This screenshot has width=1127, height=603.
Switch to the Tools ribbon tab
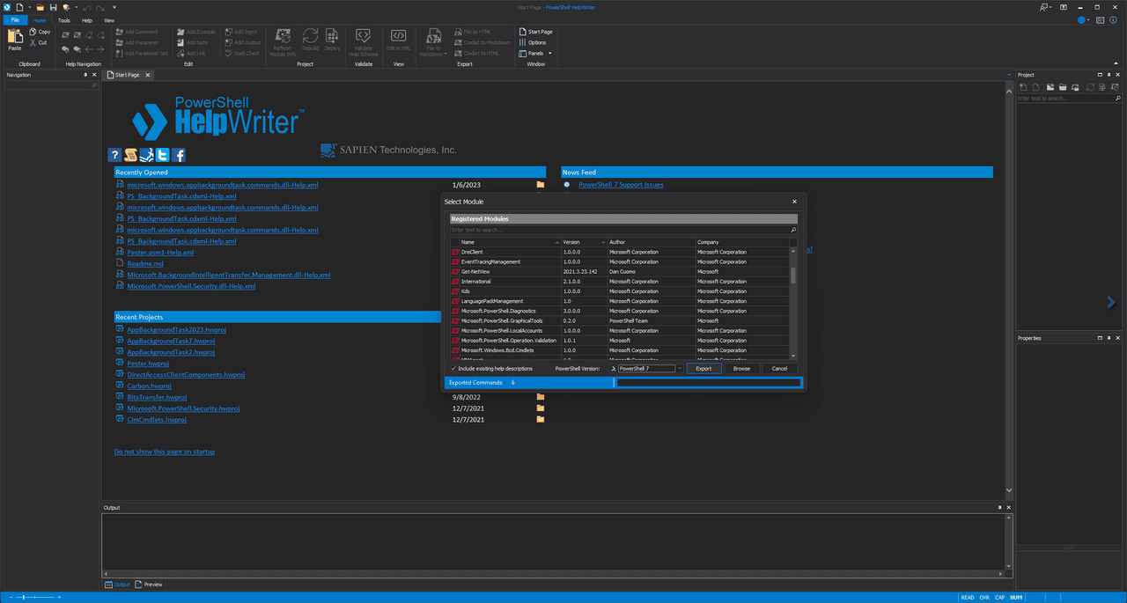coord(64,19)
